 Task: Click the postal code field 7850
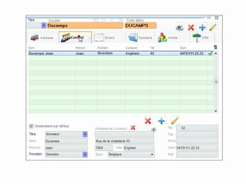(104, 148)
